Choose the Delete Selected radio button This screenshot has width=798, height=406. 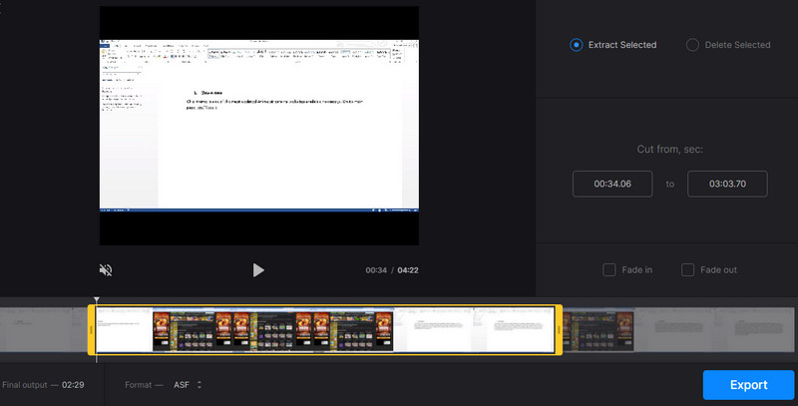click(693, 45)
